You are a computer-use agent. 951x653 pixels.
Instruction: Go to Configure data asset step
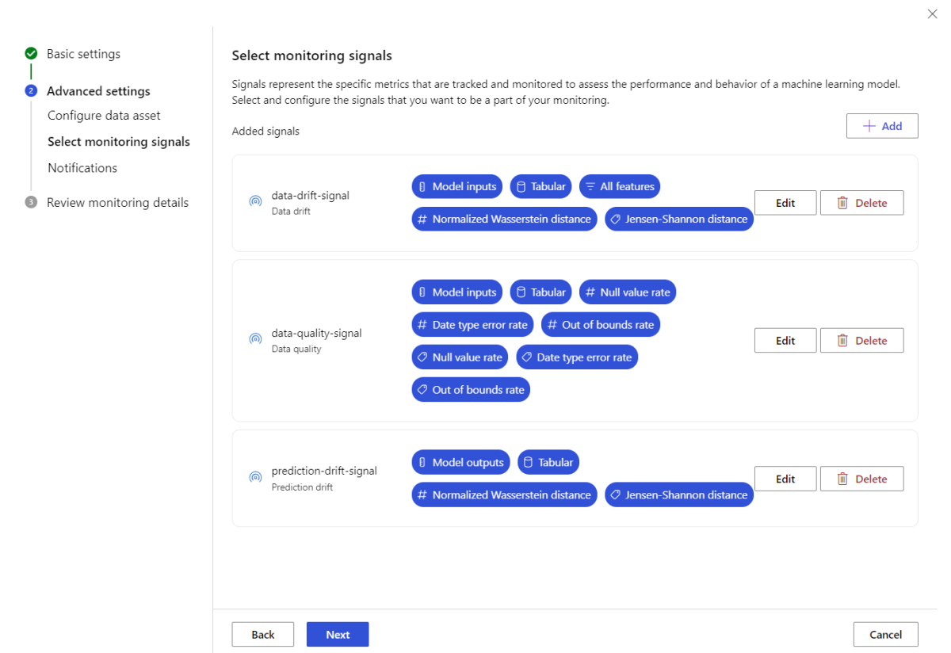point(104,116)
